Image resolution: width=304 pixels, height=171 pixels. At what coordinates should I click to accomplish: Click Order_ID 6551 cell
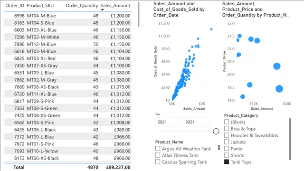19,73
